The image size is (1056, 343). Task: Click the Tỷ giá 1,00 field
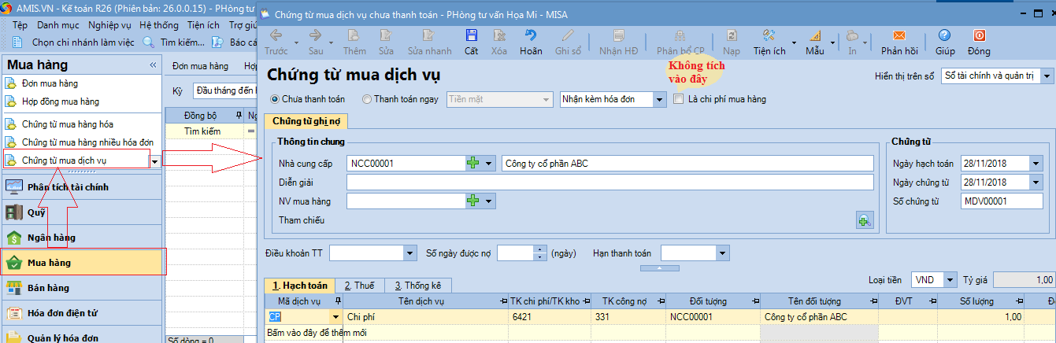pos(1025,280)
